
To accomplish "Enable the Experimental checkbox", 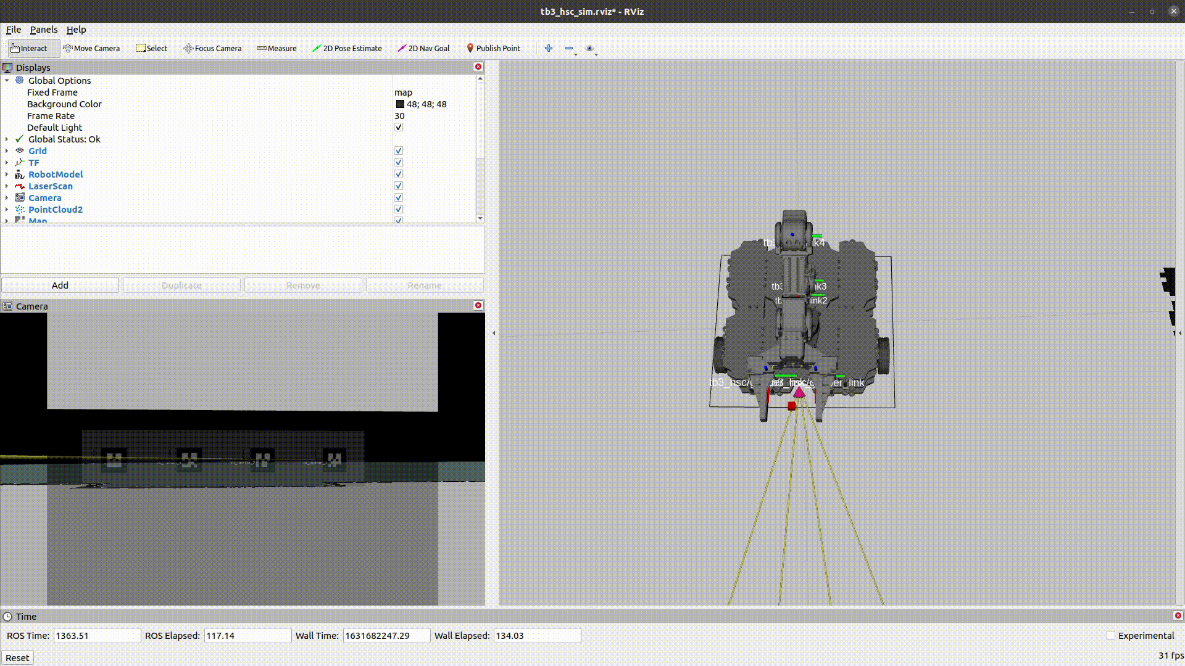I will 1111,635.
